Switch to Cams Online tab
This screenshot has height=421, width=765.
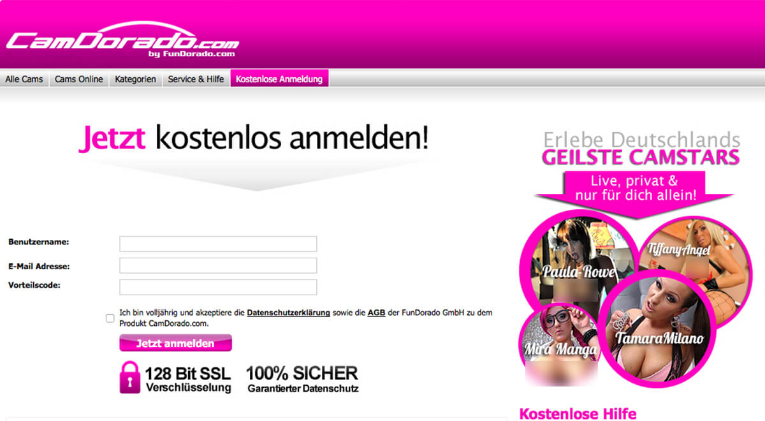coord(78,79)
